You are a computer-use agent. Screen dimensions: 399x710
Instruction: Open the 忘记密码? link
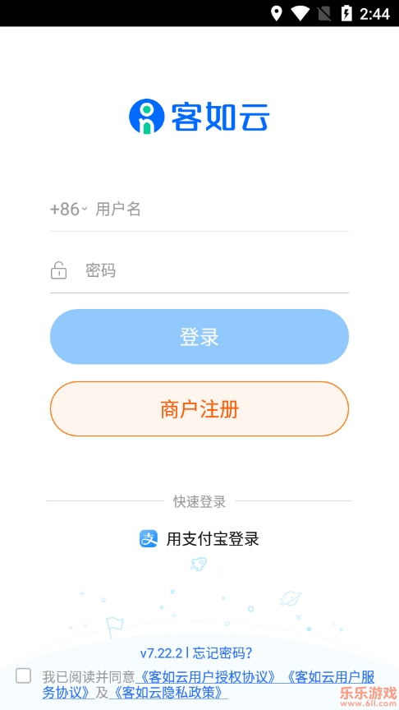click(222, 653)
